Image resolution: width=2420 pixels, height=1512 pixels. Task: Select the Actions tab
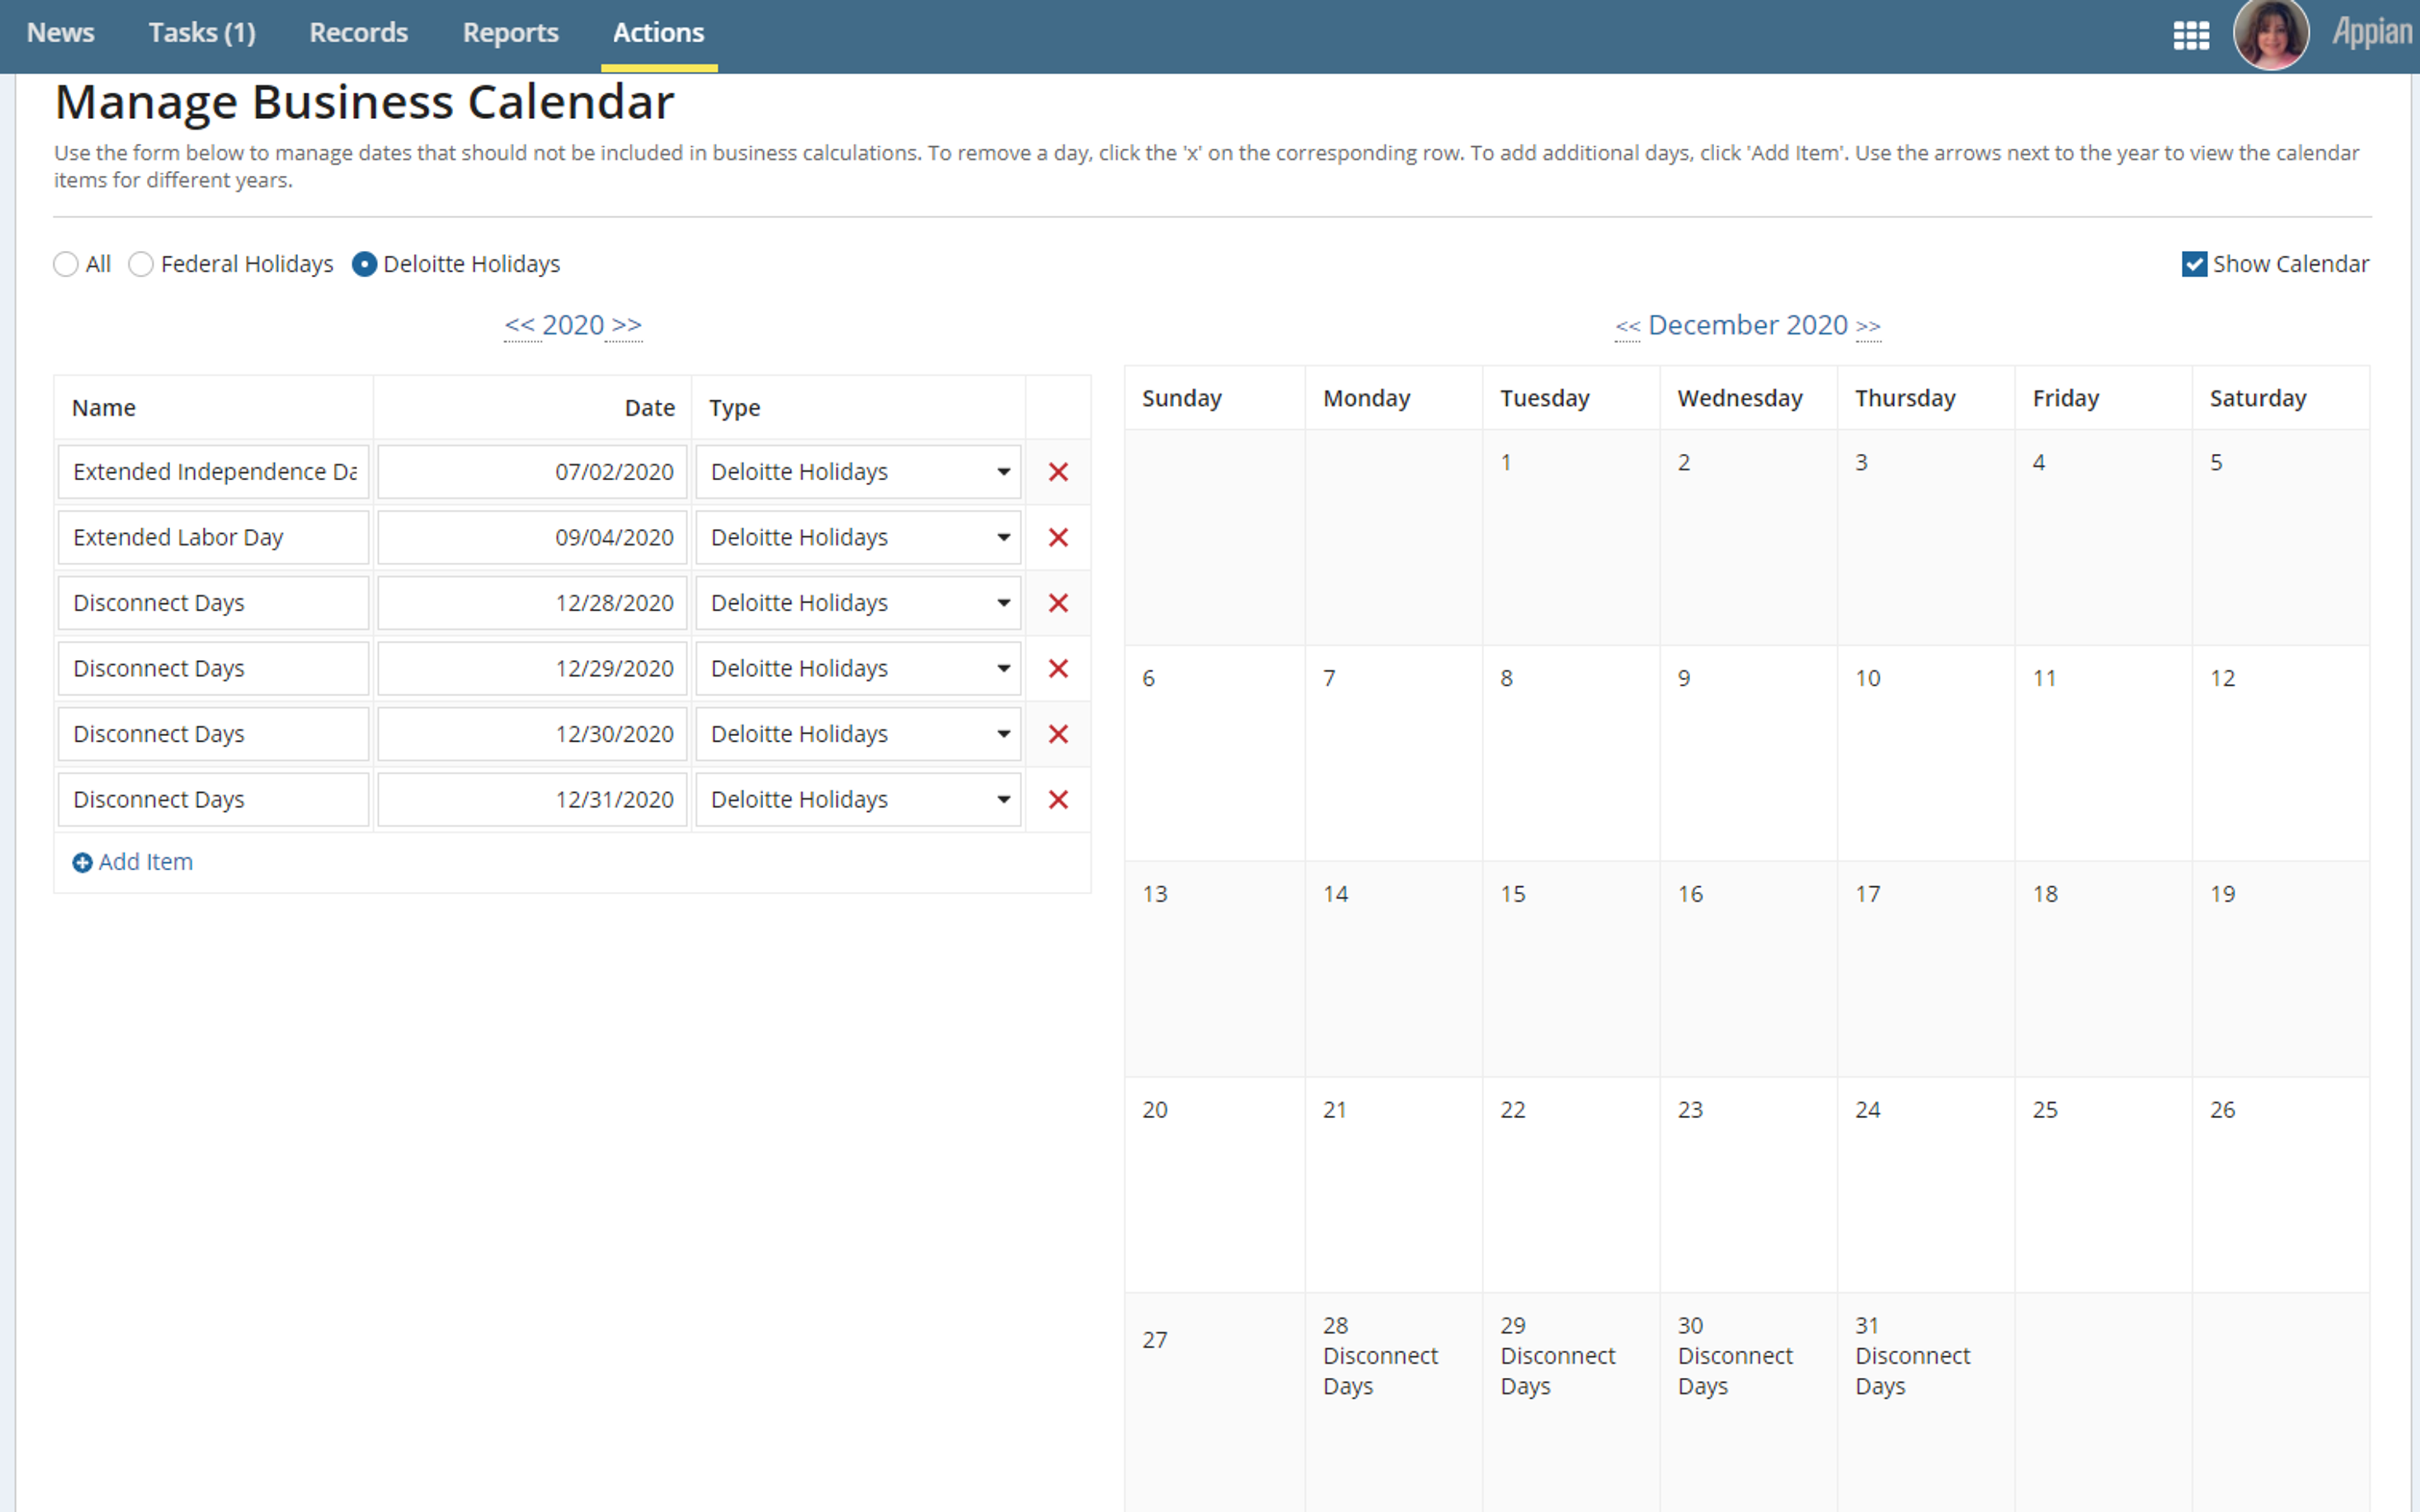coord(659,32)
